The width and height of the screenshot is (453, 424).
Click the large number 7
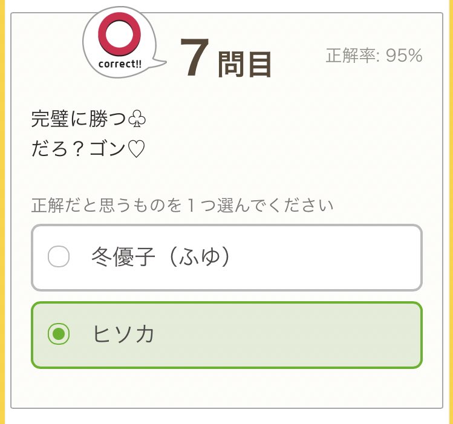(194, 58)
